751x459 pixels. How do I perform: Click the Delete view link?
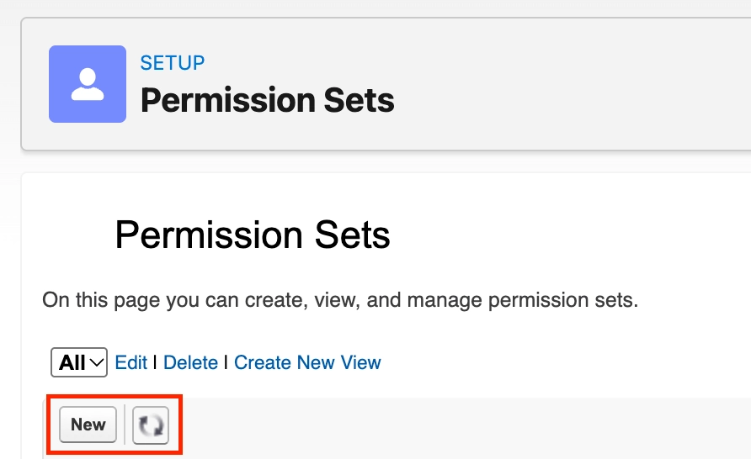(x=190, y=362)
